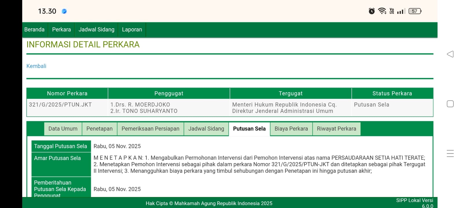View the Biaya Perkara tab
This screenshot has height=208, width=463.
(291, 129)
